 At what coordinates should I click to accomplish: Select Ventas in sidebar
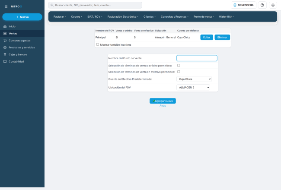click(22, 34)
